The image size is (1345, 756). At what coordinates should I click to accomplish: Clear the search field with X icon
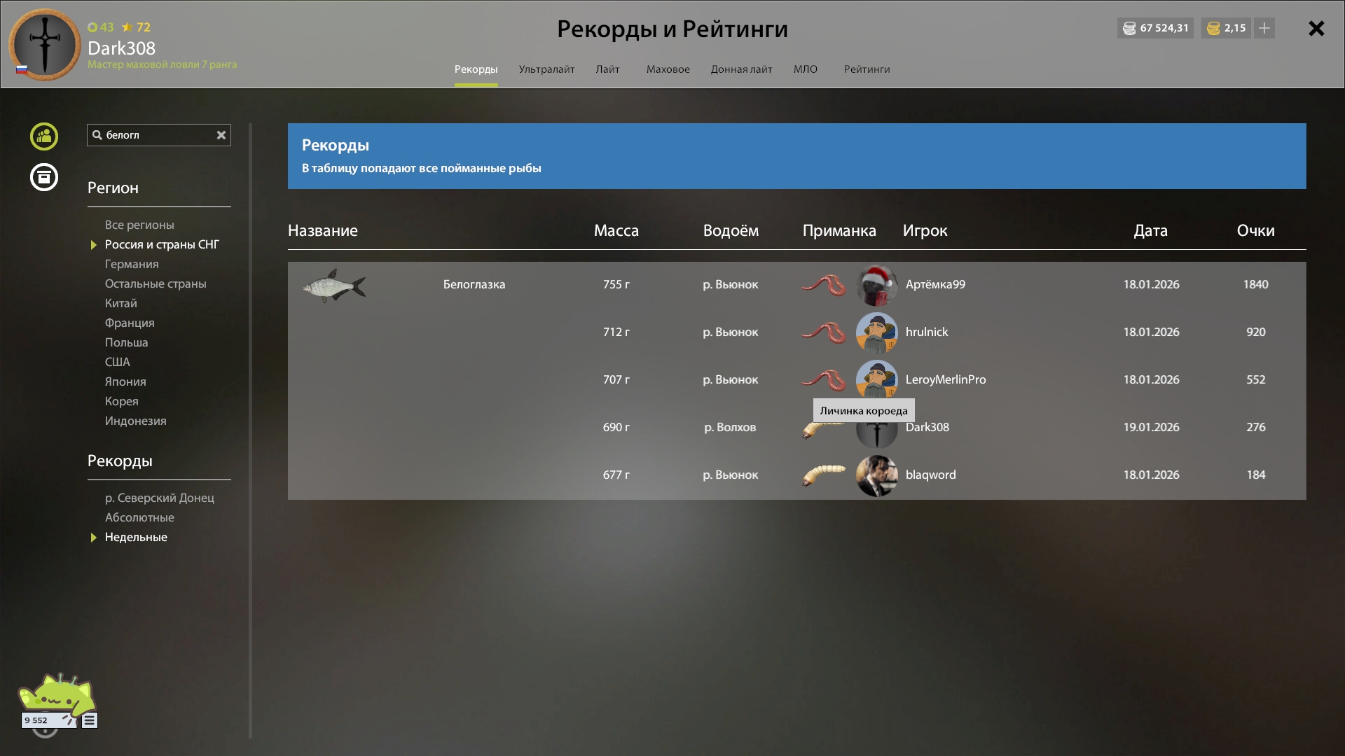coord(221,135)
